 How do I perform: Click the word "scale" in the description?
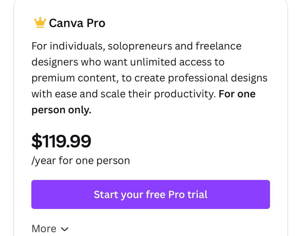pos(112,94)
